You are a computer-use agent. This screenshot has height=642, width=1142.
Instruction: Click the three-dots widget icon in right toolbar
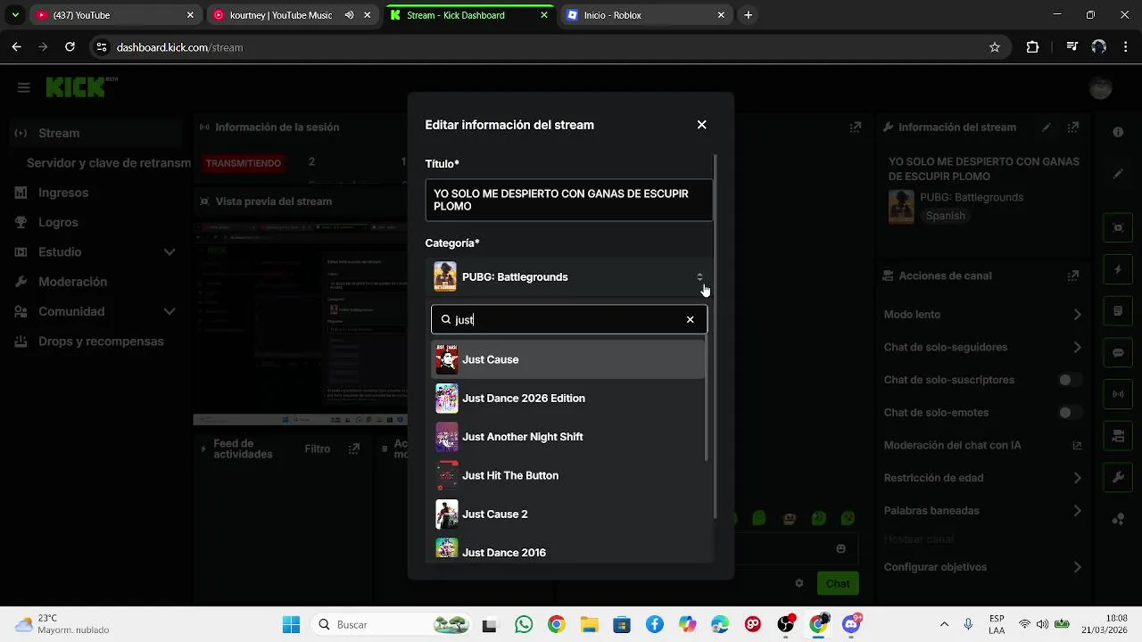[1118, 520]
